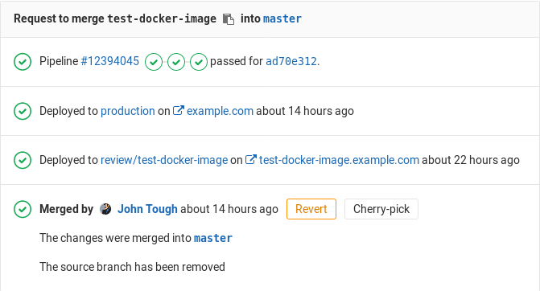Click the Revert button
Viewport: 540px width, 291px height.
[x=311, y=209]
